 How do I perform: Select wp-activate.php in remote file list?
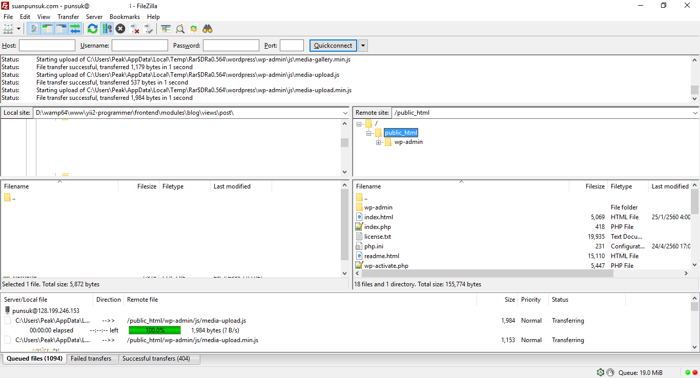386,266
